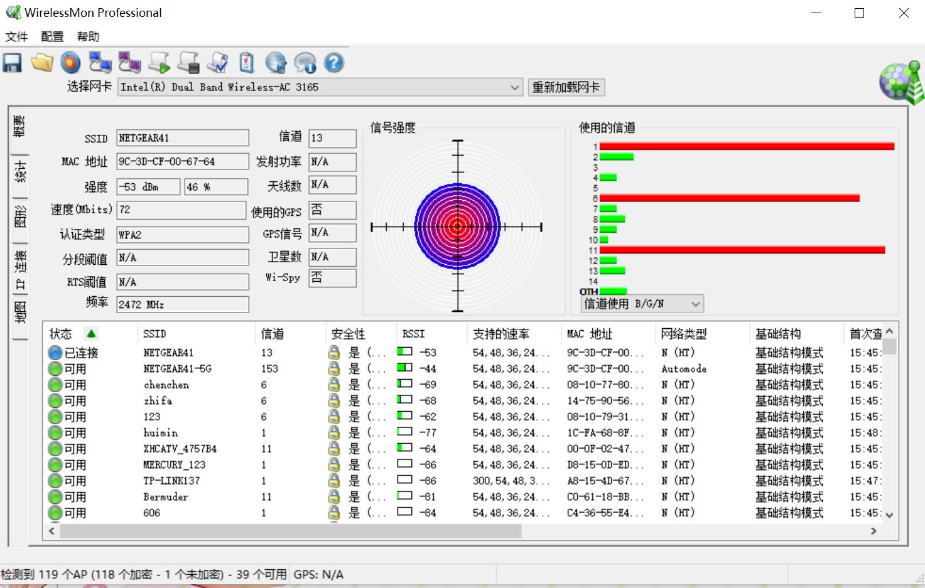The height and width of the screenshot is (588, 925).
Task: Click the disconnect network adapter icon
Action: 129,63
